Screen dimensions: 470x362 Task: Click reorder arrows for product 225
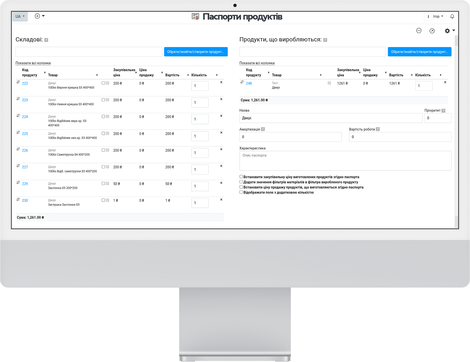(x=18, y=133)
